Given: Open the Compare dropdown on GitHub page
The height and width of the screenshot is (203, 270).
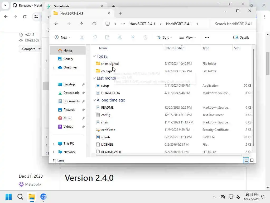Looking at the screenshot, I should coord(30,49).
